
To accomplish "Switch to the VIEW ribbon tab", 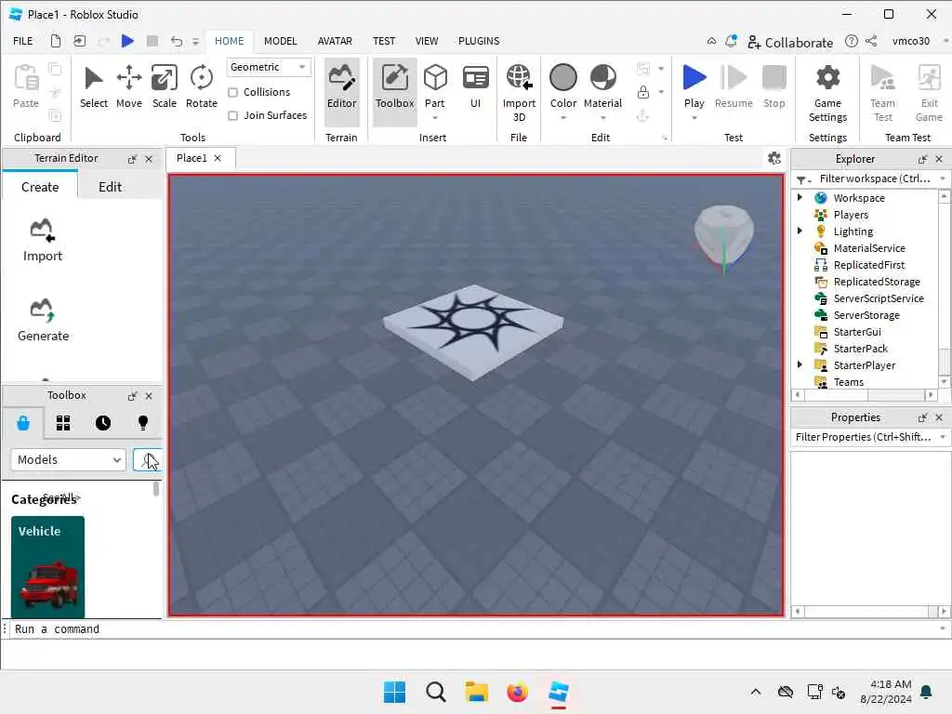I will point(426,41).
